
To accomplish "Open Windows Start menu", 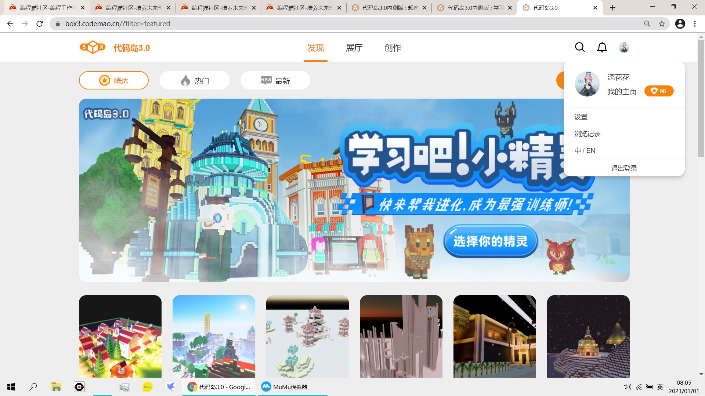I will 11,387.
